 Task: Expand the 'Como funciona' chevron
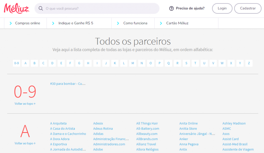(118, 23)
